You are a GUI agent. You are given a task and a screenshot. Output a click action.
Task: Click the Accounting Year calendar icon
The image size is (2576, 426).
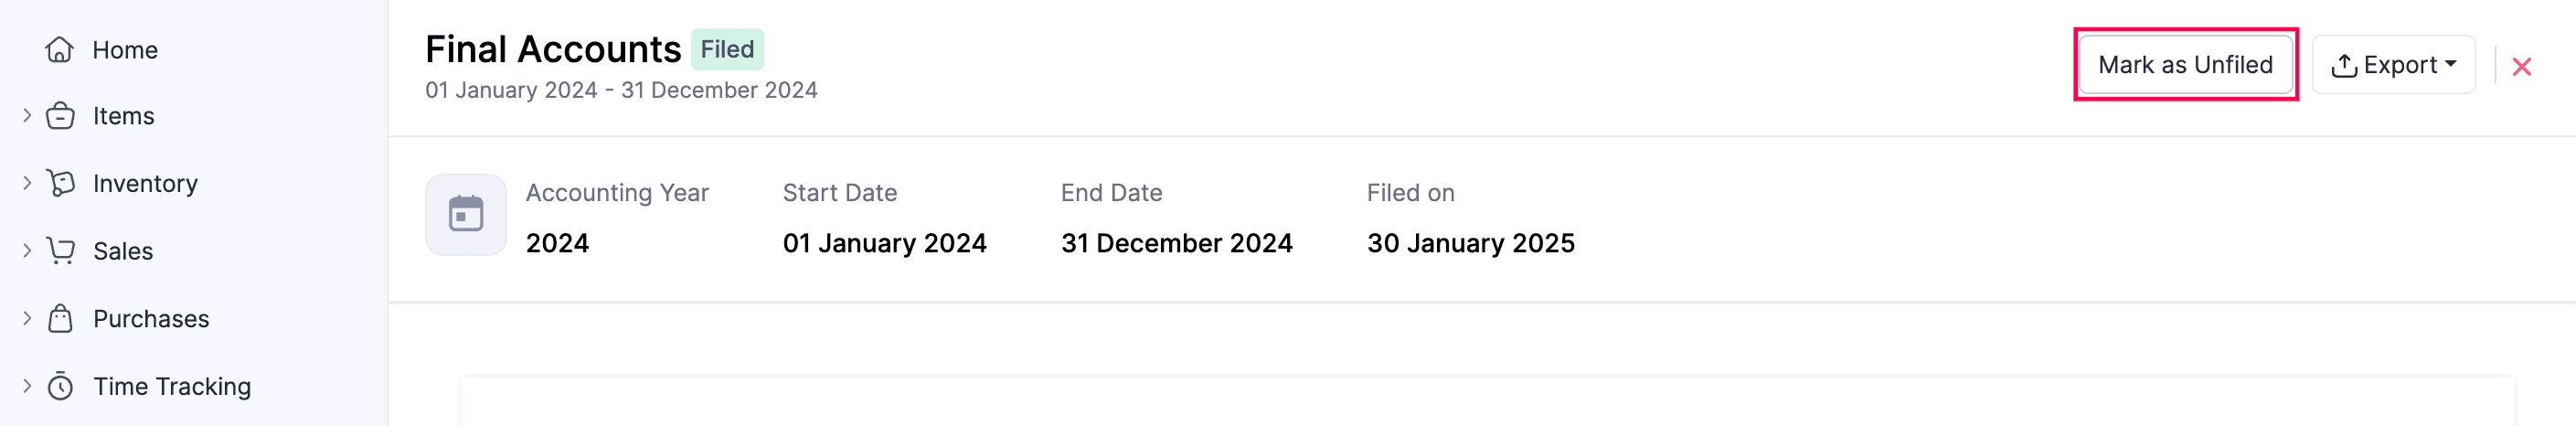click(x=466, y=215)
